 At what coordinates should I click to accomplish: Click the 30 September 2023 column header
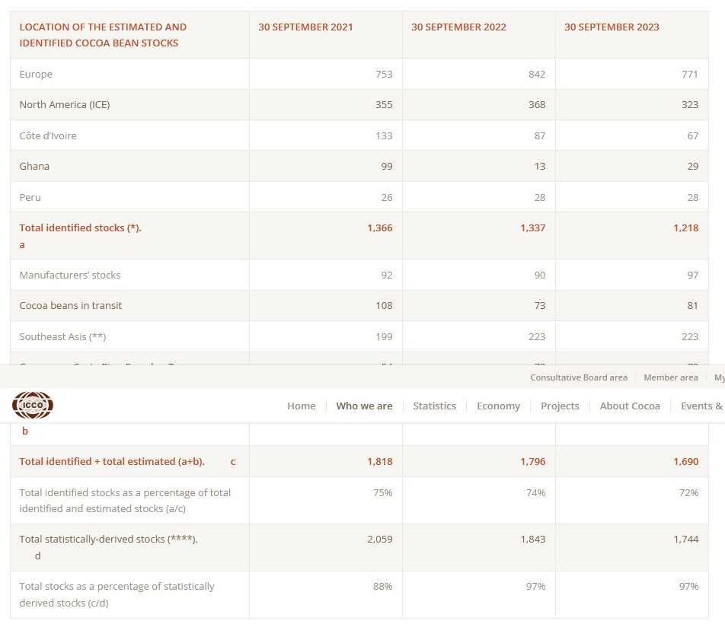(x=612, y=27)
